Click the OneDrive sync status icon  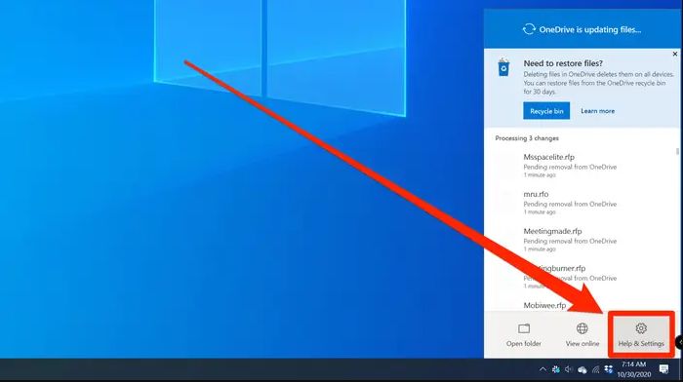click(x=529, y=29)
